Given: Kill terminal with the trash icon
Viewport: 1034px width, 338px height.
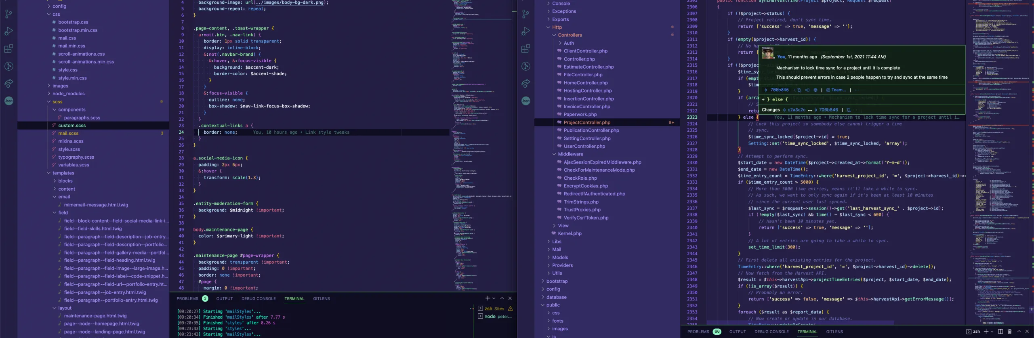Looking at the screenshot, I should [1009, 332].
